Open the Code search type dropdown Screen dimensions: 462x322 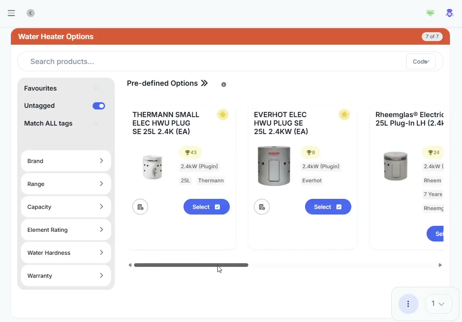pos(421,62)
